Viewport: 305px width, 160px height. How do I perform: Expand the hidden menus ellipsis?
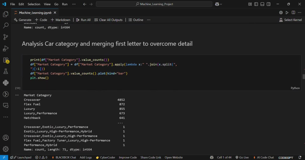click(x=74, y=4)
